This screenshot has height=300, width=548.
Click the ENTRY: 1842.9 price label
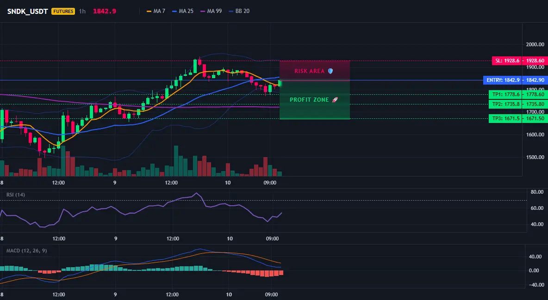pos(503,80)
